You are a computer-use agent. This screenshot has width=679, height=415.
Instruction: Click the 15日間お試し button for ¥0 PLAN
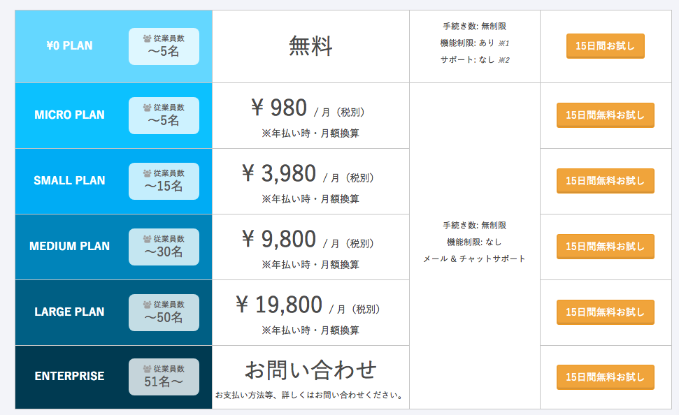pyautogui.click(x=605, y=45)
